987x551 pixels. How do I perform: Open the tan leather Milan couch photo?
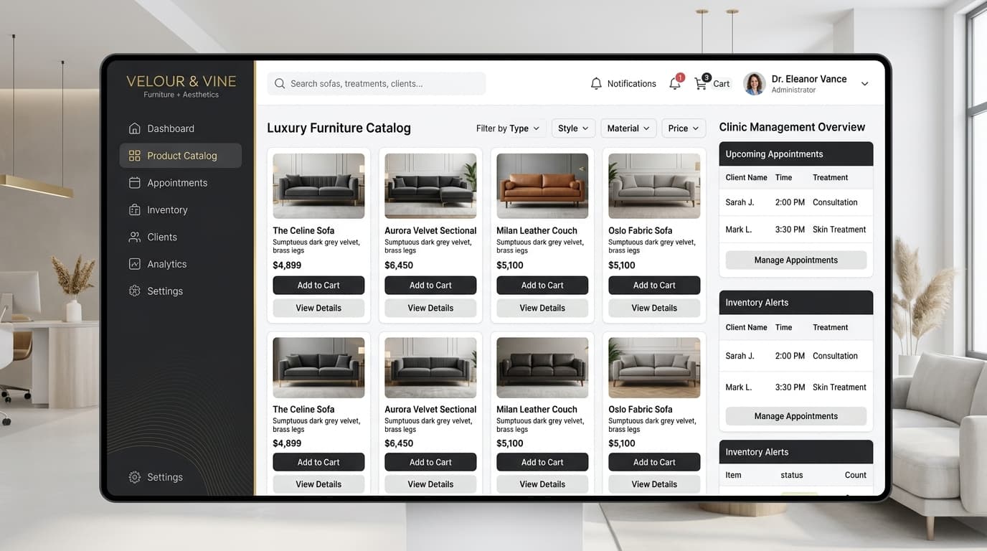[542, 186]
